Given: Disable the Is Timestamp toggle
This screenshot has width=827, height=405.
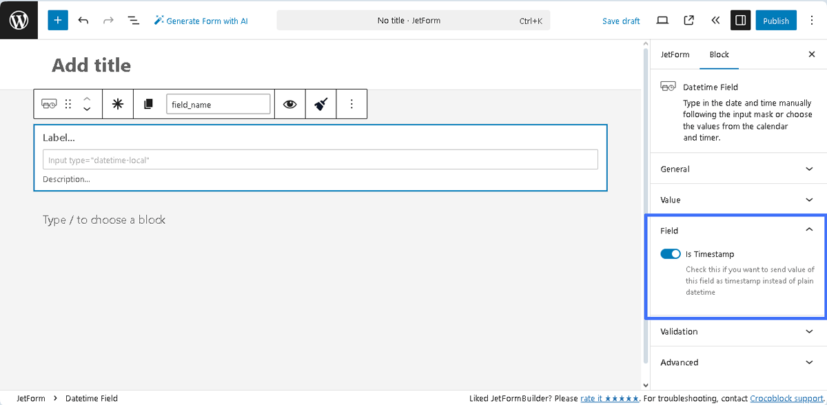Looking at the screenshot, I should pos(670,253).
